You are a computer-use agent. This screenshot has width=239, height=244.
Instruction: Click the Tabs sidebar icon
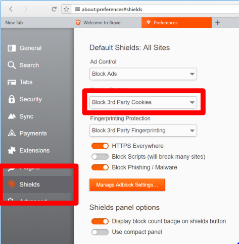point(12,82)
